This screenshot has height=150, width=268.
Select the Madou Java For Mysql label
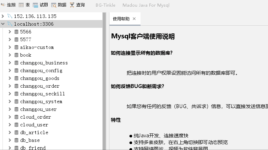coord(146,5)
